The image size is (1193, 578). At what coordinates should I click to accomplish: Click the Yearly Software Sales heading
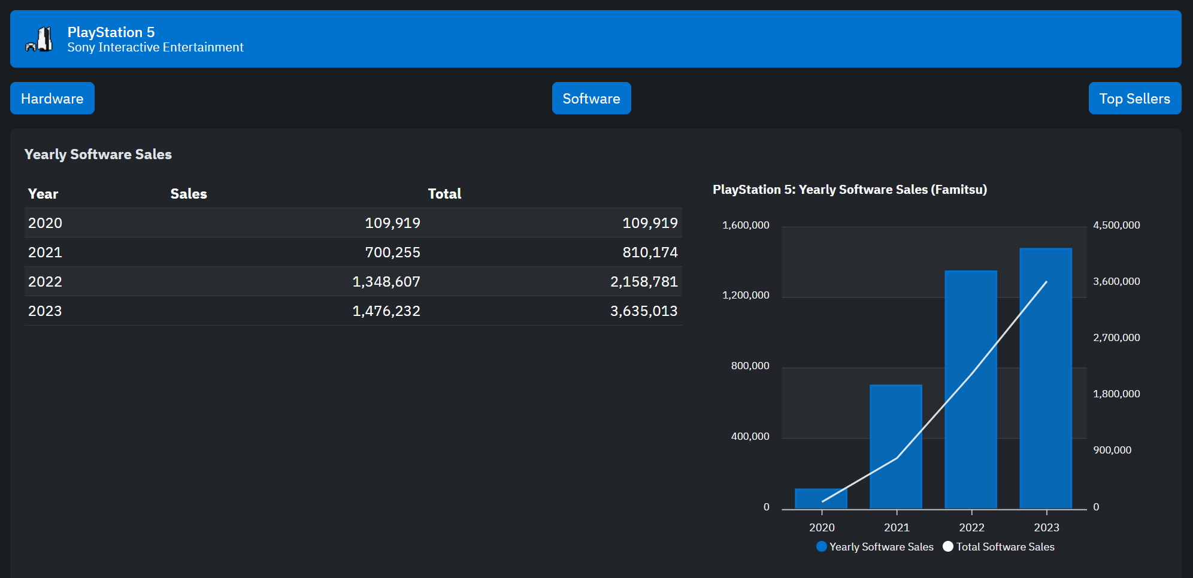point(98,154)
